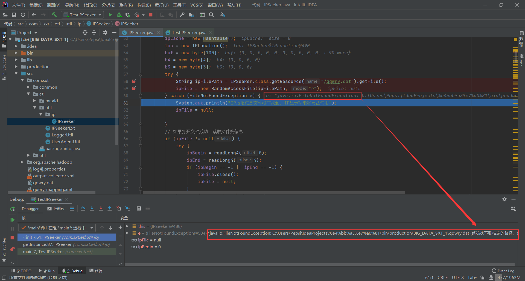Open 6: TODO tool window
The height and width of the screenshot is (281, 525).
coord(21,271)
